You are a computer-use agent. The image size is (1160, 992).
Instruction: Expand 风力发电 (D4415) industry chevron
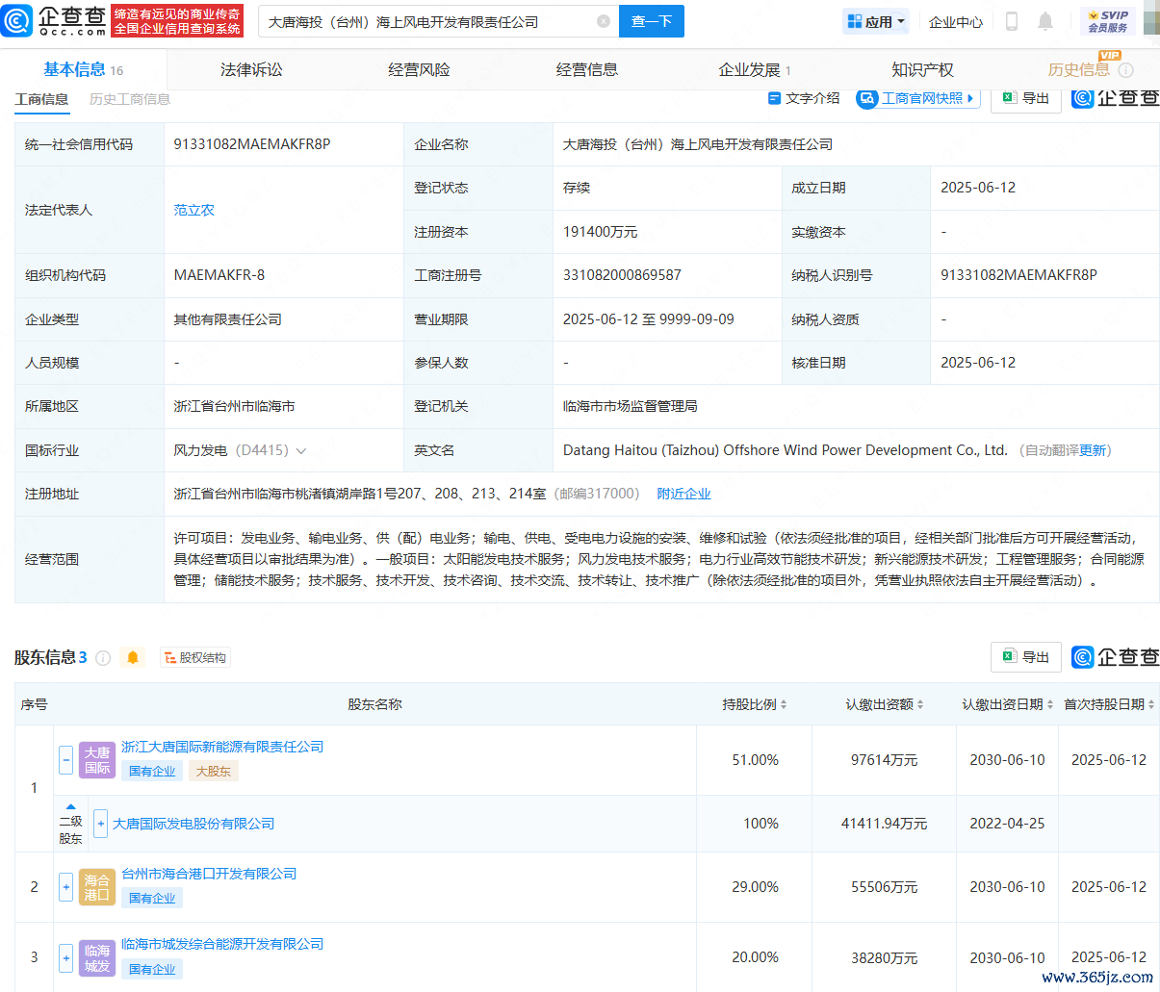(x=301, y=450)
